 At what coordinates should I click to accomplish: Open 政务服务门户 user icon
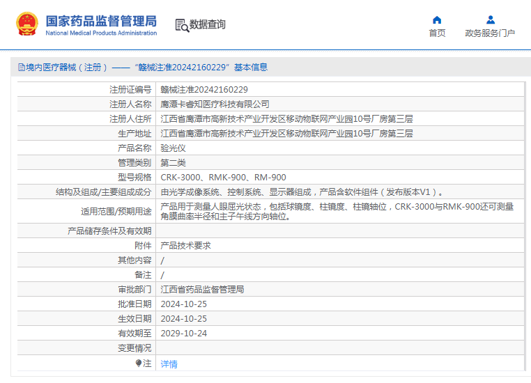tap(490, 20)
